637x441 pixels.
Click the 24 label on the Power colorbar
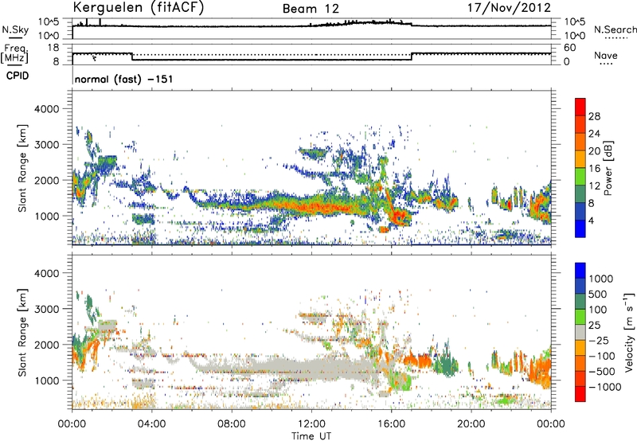click(x=594, y=134)
